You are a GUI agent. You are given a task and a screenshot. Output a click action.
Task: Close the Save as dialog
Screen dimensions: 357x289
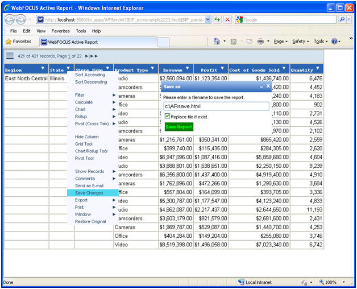(268, 86)
